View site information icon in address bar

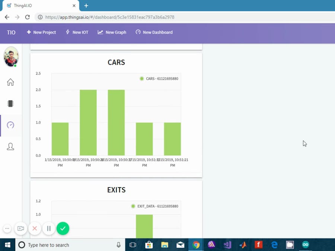click(40, 17)
